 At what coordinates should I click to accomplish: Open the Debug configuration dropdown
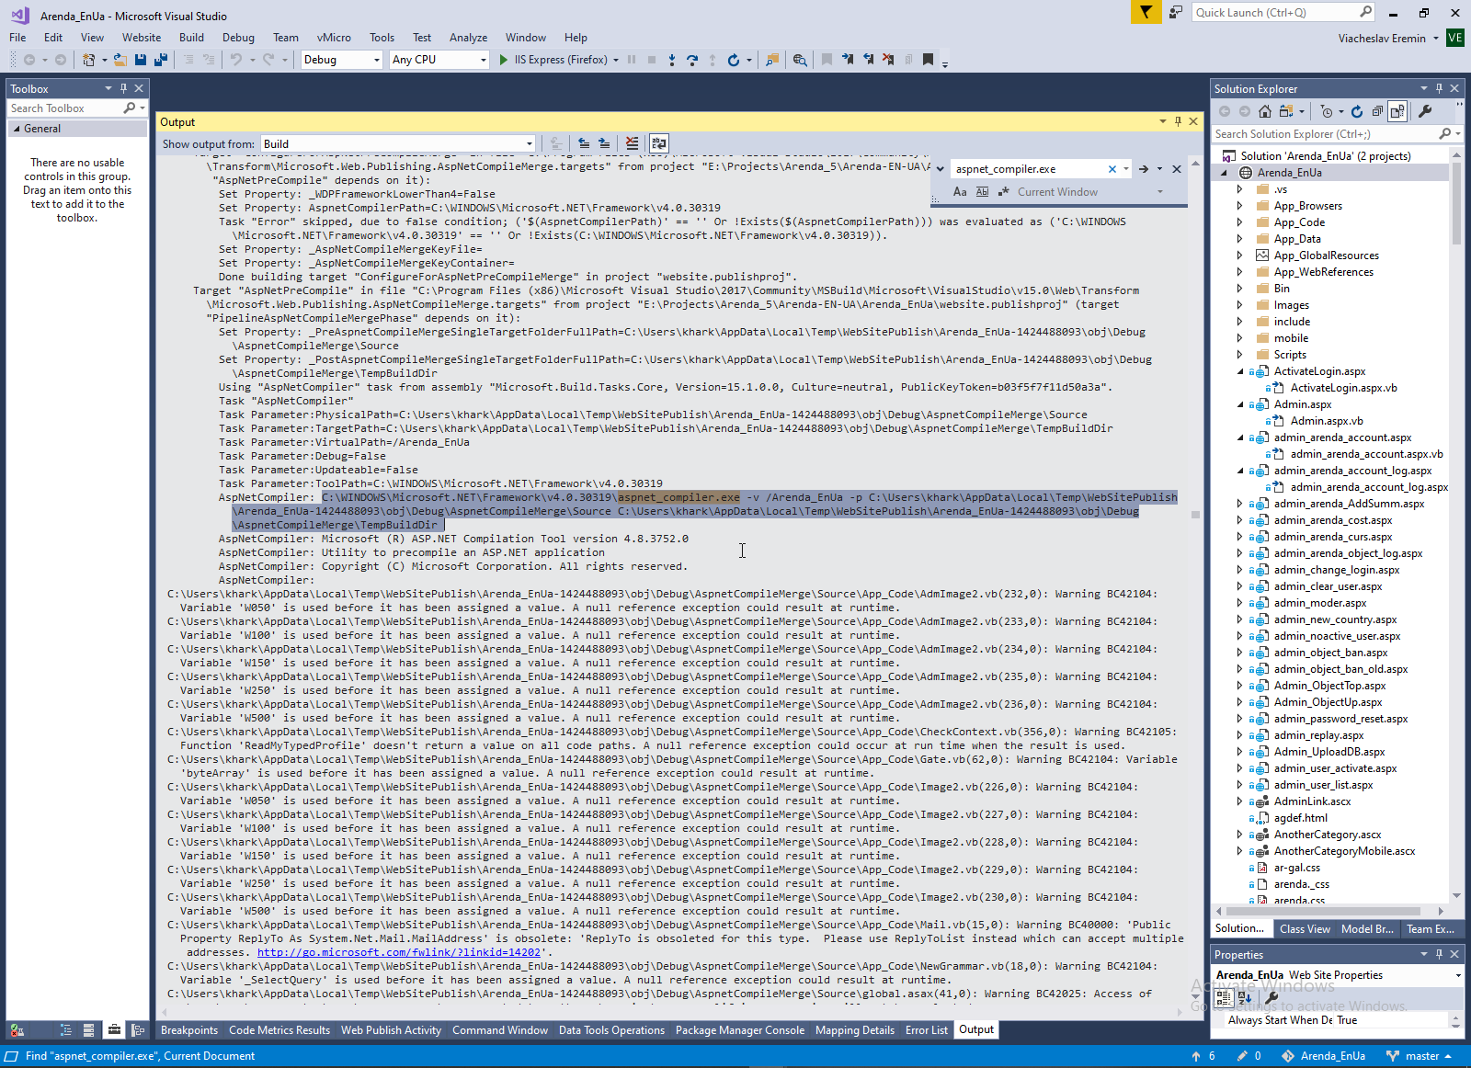(341, 60)
